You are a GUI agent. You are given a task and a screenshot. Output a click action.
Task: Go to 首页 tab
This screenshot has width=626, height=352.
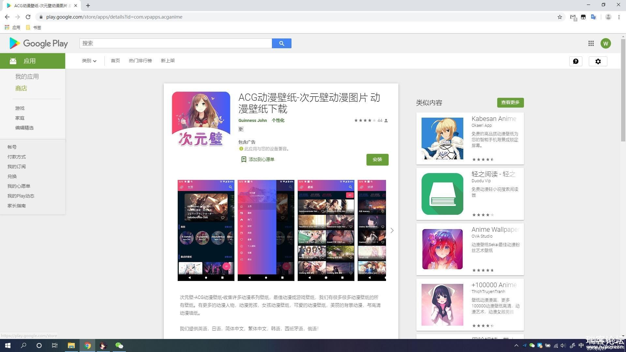click(115, 61)
